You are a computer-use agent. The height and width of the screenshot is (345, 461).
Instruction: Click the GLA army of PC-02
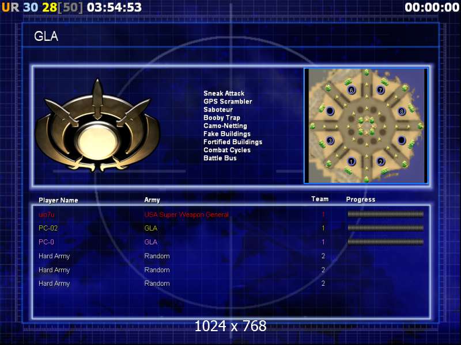151,228
